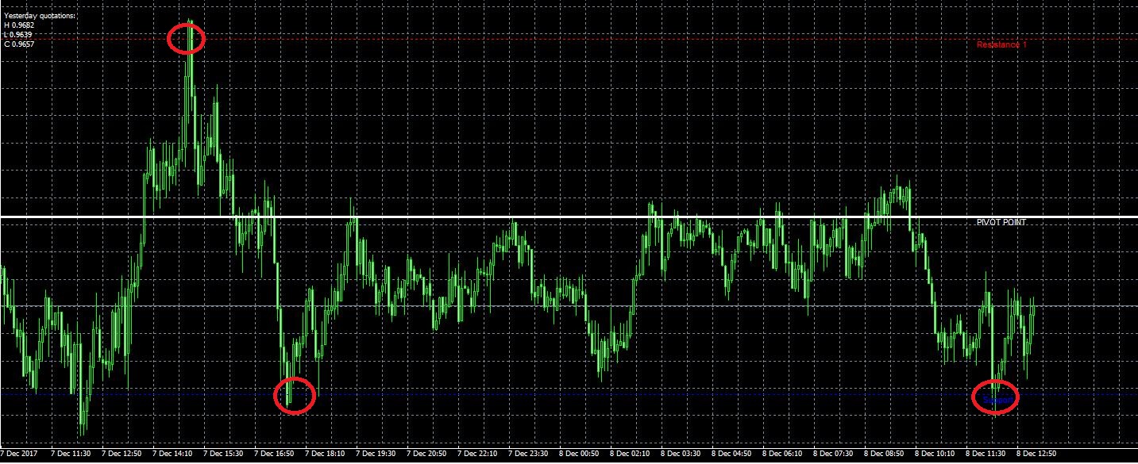Click the '8 Dec 00:50' time axis label
The height and width of the screenshot is (464, 1138).
[580, 454]
